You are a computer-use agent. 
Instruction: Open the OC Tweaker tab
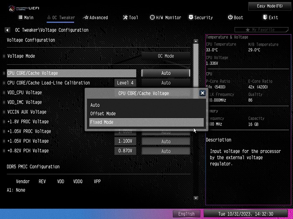61,18
